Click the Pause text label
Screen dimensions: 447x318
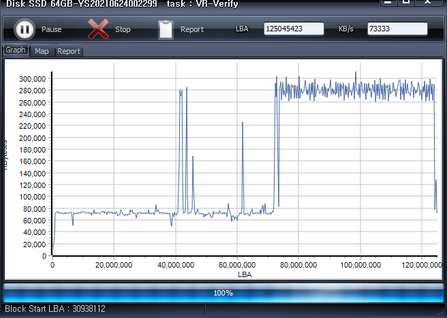tap(51, 30)
